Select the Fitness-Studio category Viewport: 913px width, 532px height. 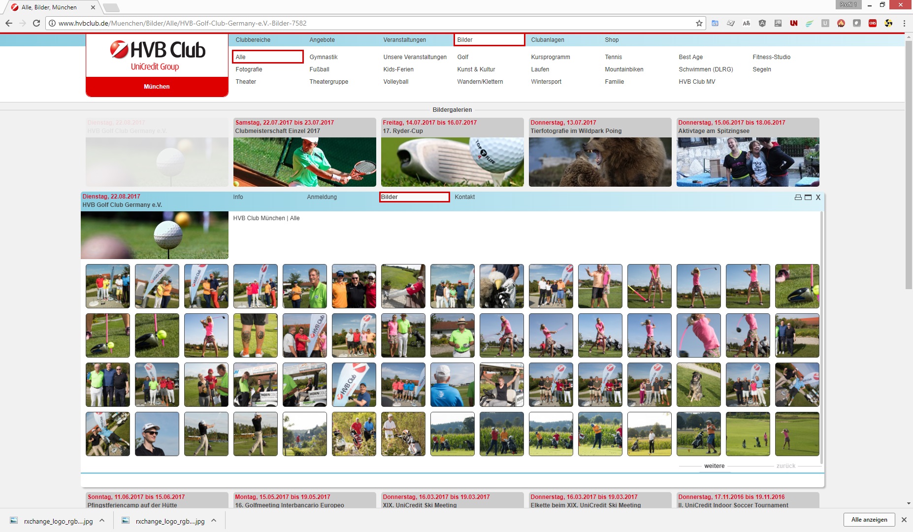771,57
